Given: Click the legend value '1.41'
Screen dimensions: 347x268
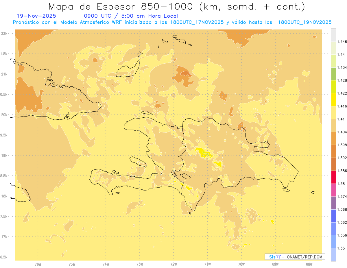Looking at the screenshot, I should point(341,119).
